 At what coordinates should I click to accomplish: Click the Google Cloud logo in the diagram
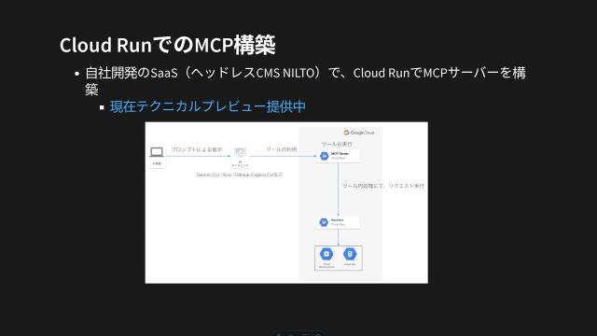pyautogui.click(x=358, y=133)
